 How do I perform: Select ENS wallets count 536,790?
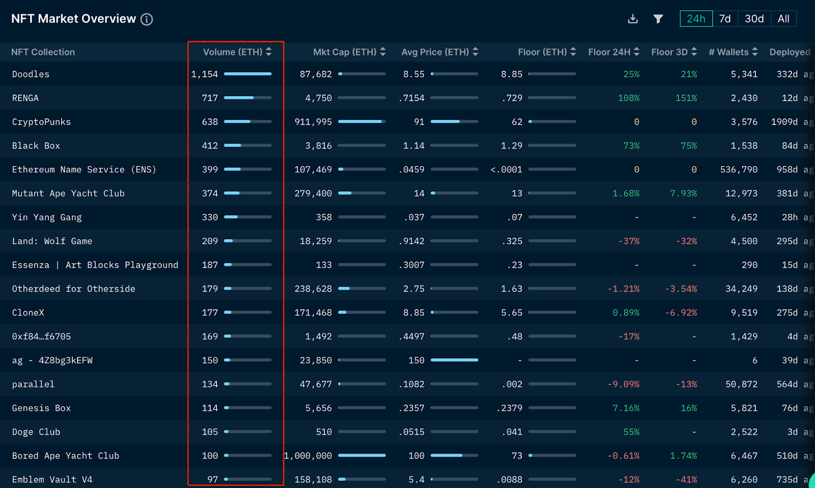[739, 169]
